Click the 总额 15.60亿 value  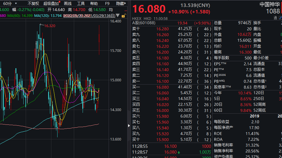[x=244, y=41]
